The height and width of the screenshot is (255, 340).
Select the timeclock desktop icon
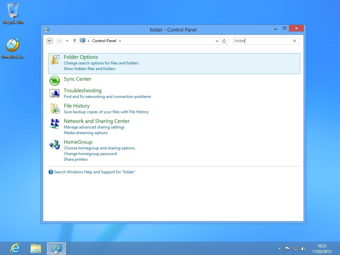click(x=13, y=48)
